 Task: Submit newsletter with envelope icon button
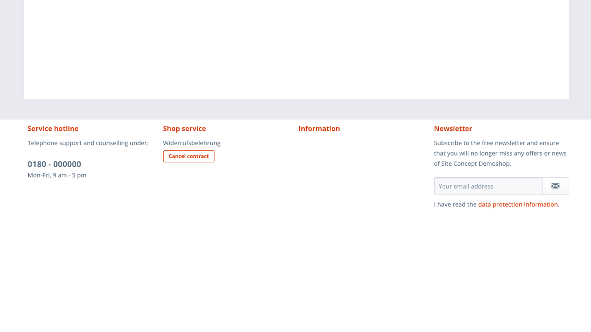point(556,186)
